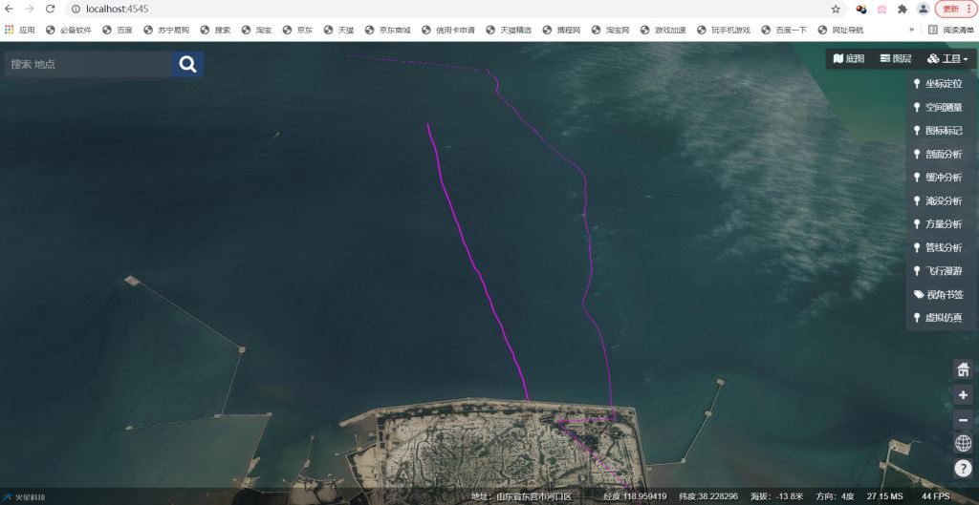Open the 信用卡申请 bookmark

click(448, 30)
